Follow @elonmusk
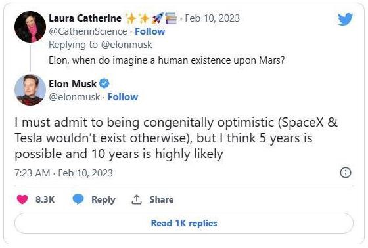The width and height of the screenshot is (368, 248). tap(123, 97)
